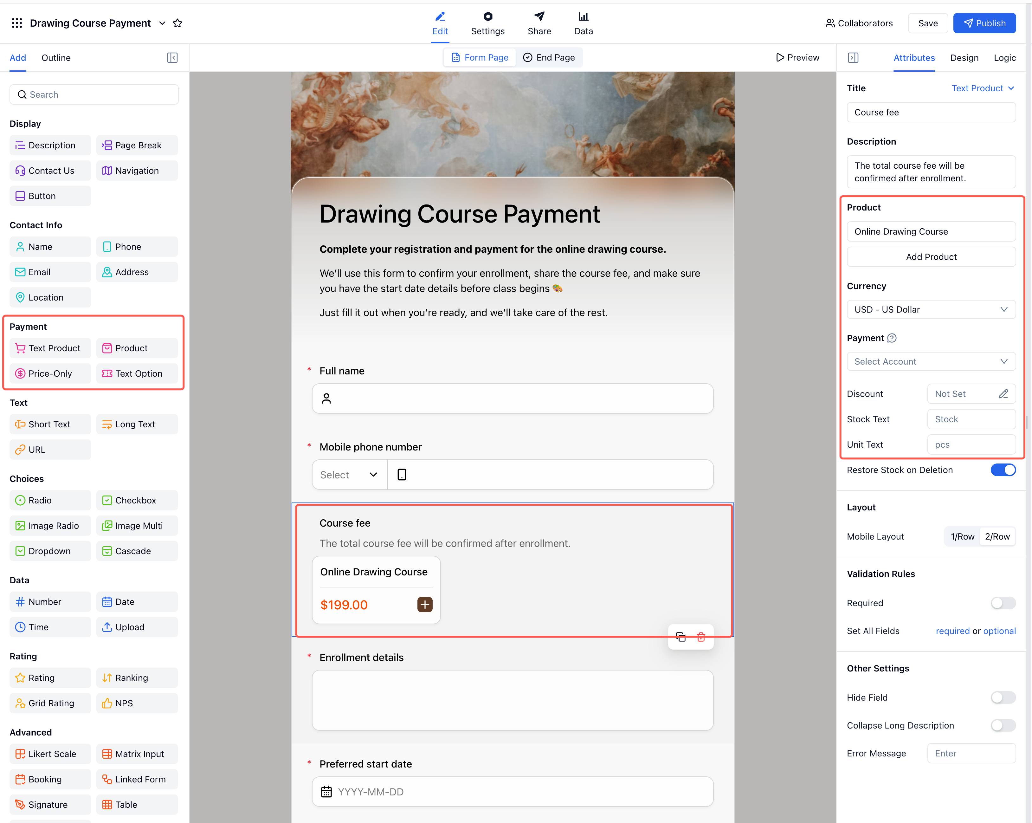
Task: Select the Price-Only payment element
Action: (50, 373)
